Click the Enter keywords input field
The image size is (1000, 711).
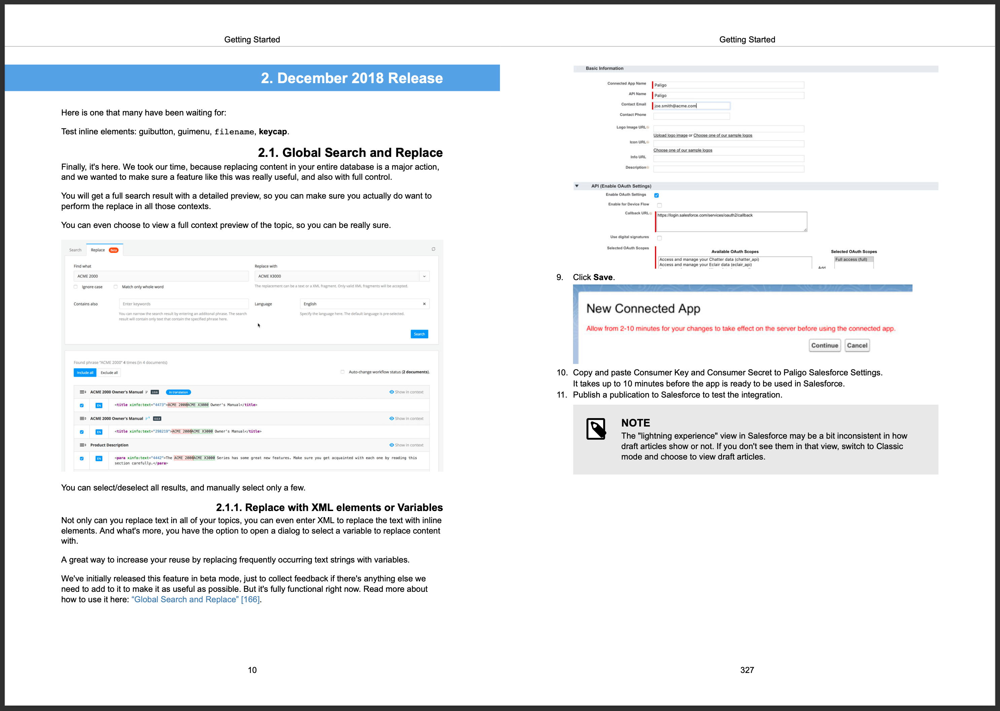pos(183,304)
